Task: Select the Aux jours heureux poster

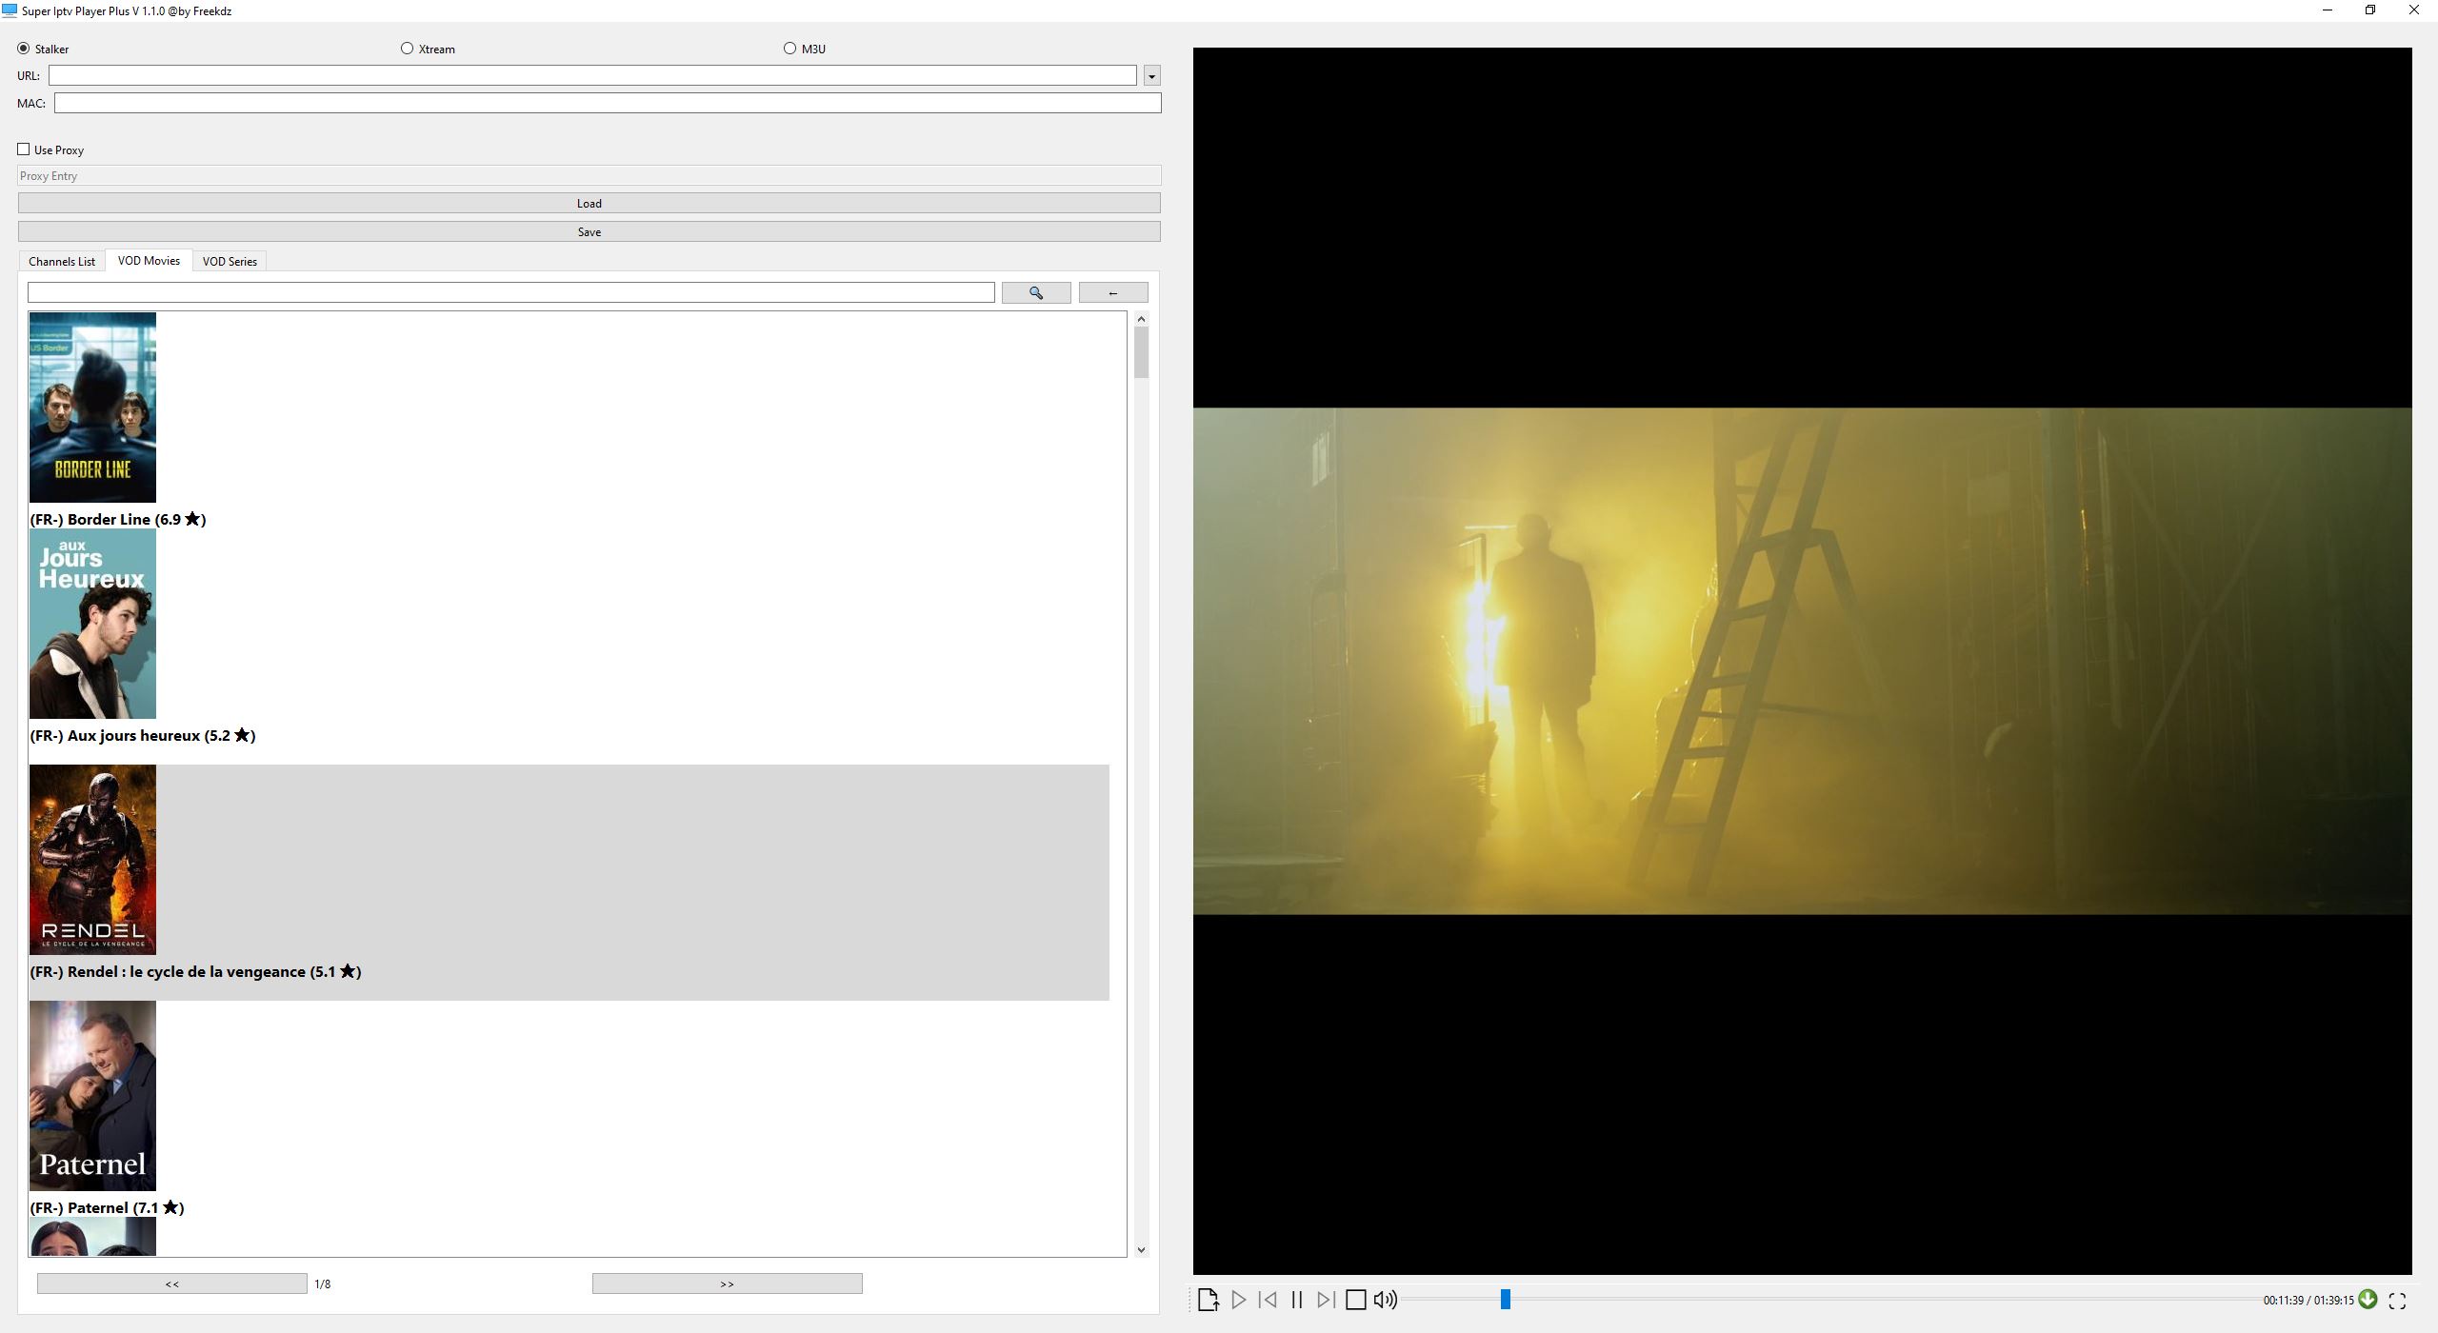Action: [x=92, y=624]
